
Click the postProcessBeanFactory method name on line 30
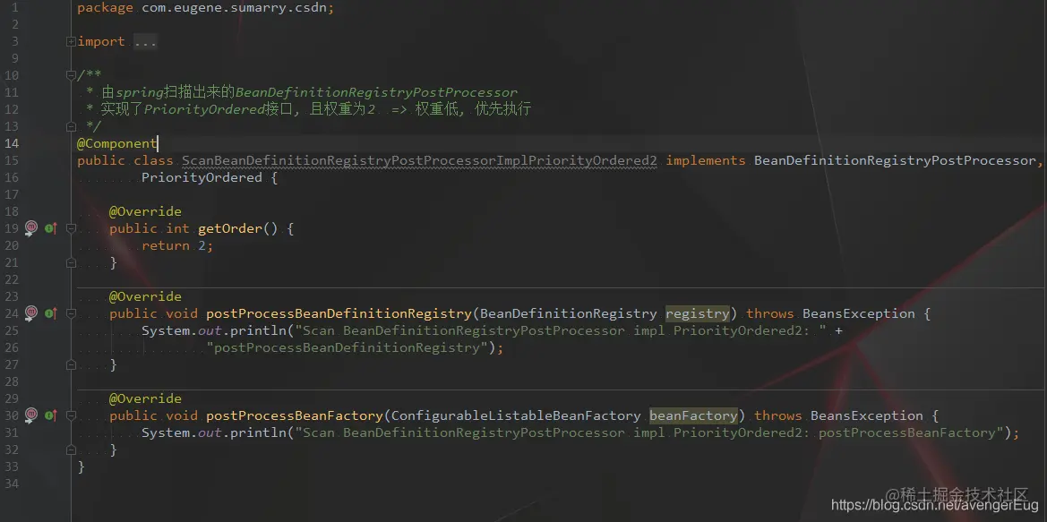click(x=295, y=415)
